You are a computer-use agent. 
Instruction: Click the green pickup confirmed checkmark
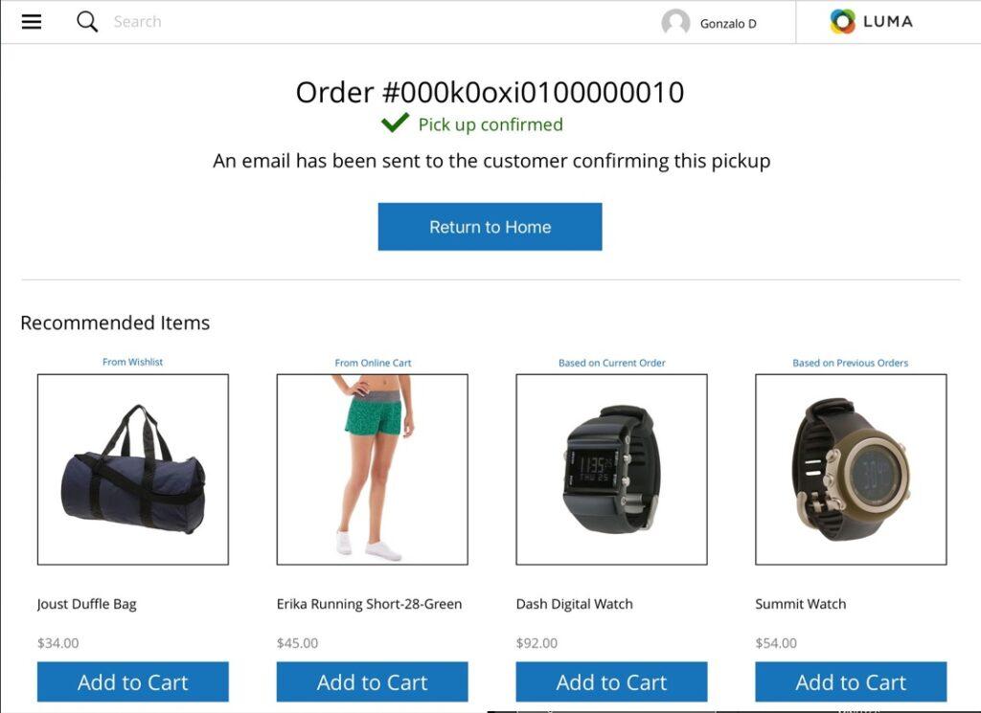click(395, 123)
